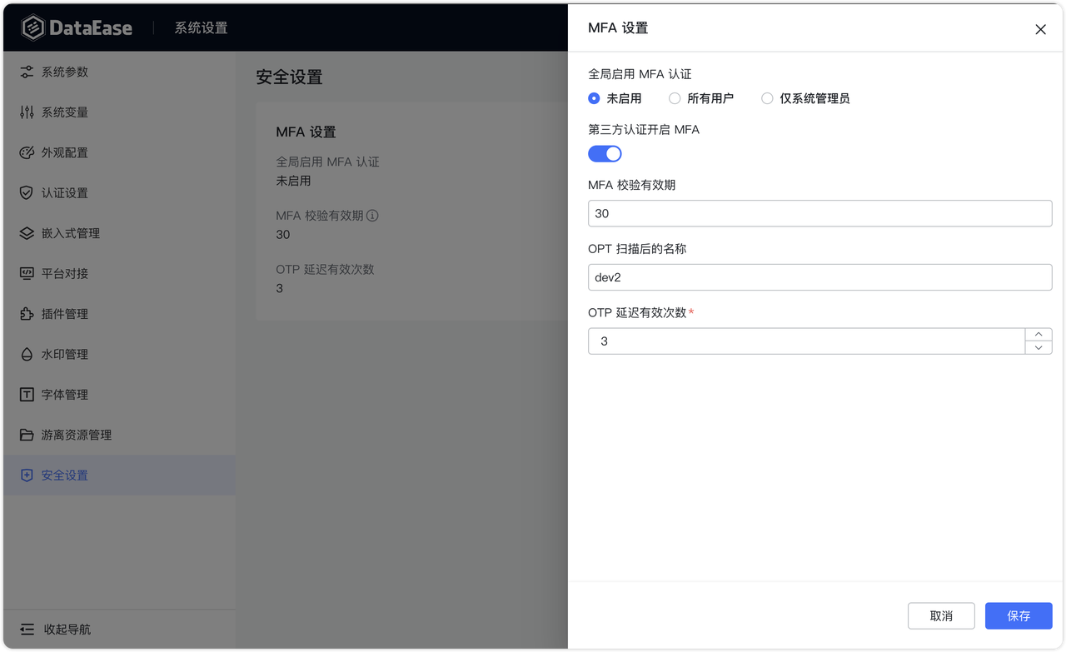Click the 插件管理 puzzle icon
This screenshot has width=1066, height=652.
[27, 314]
